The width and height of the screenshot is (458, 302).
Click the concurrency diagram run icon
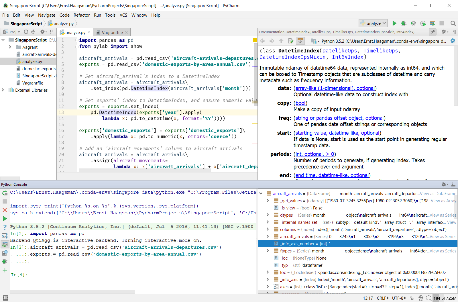tap(432, 23)
